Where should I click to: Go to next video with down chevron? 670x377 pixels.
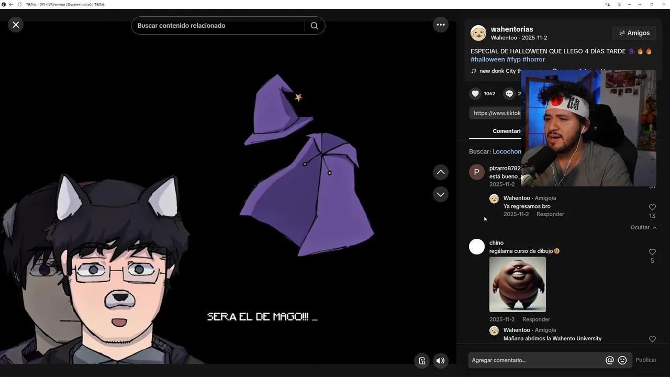[441, 194]
